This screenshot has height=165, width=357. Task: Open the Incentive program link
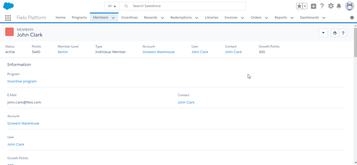point(22,81)
